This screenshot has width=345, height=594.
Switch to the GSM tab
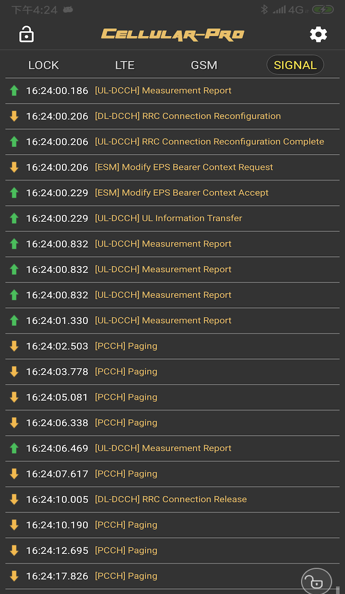click(x=204, y=65)
